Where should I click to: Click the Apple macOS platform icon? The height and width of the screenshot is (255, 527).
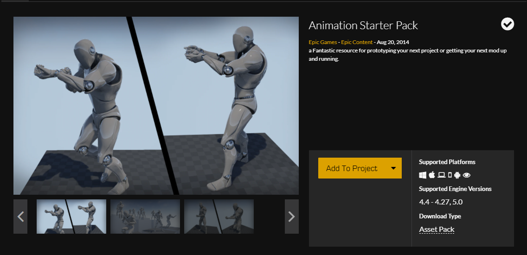pyautogui.click(x=432, y=175)
